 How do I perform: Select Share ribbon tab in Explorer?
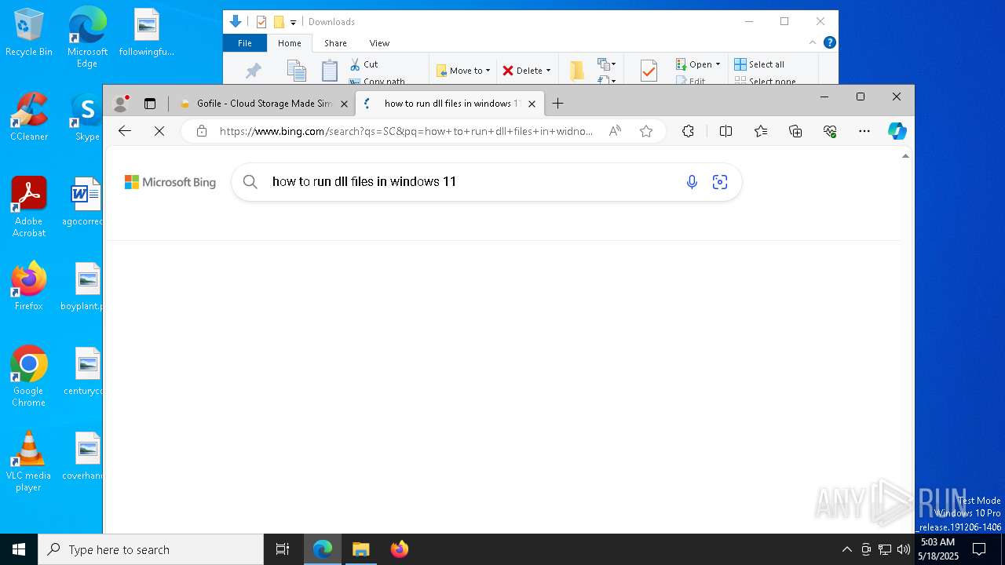335,43
